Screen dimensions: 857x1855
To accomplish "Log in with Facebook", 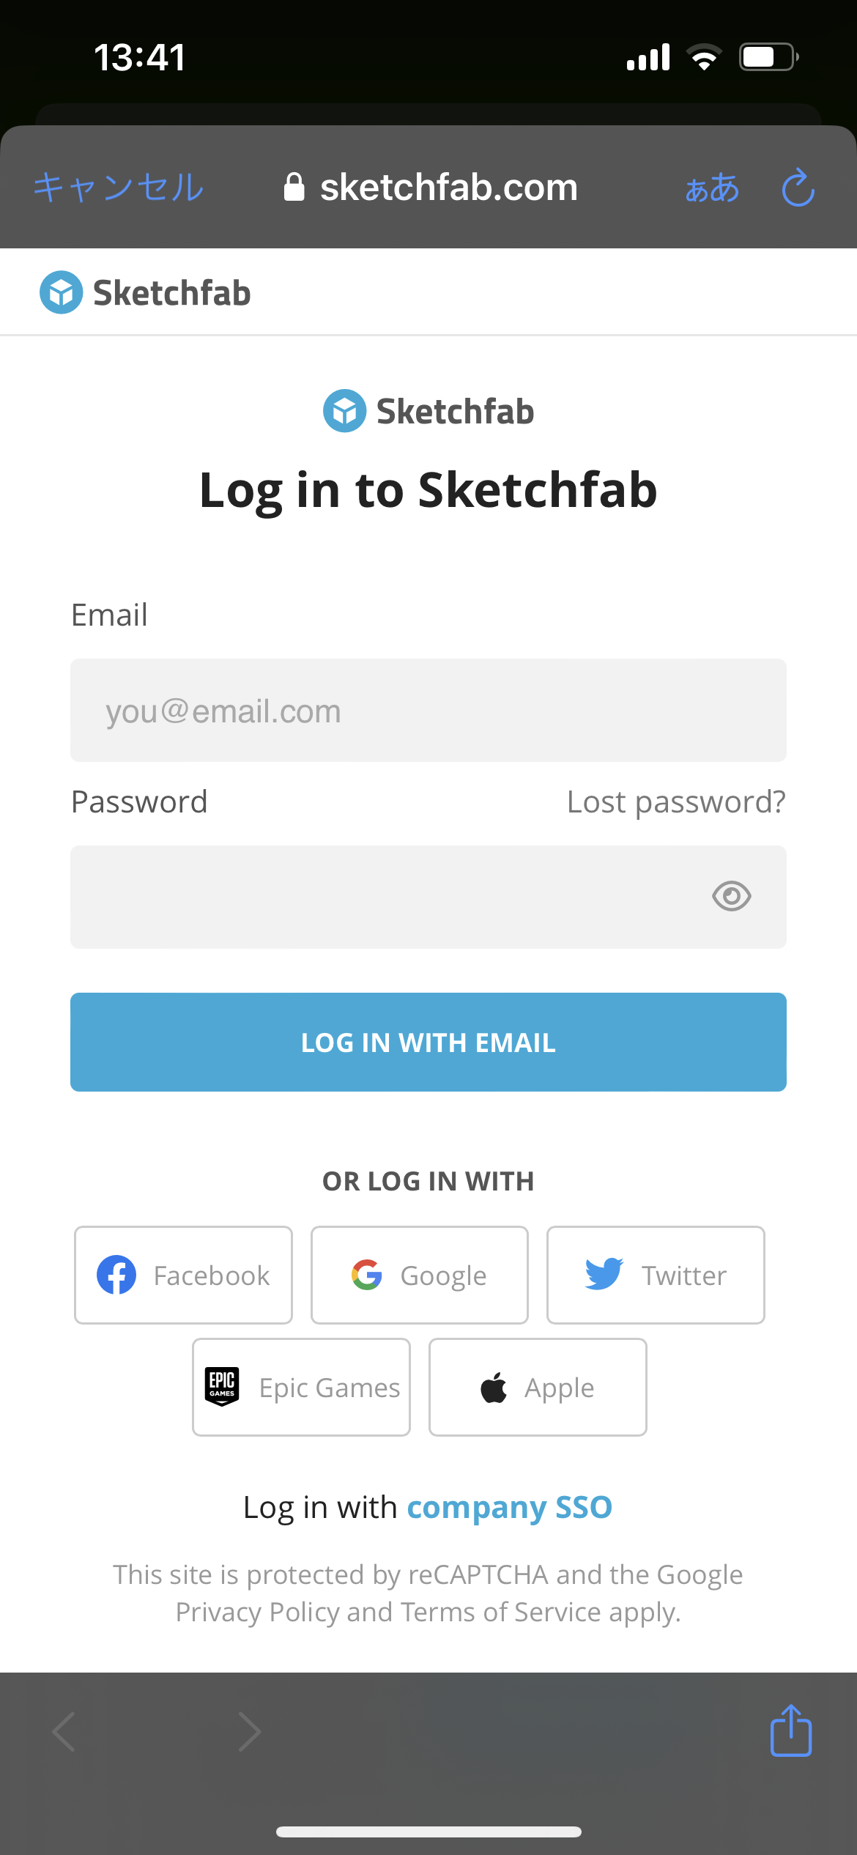I will 183,1275.
